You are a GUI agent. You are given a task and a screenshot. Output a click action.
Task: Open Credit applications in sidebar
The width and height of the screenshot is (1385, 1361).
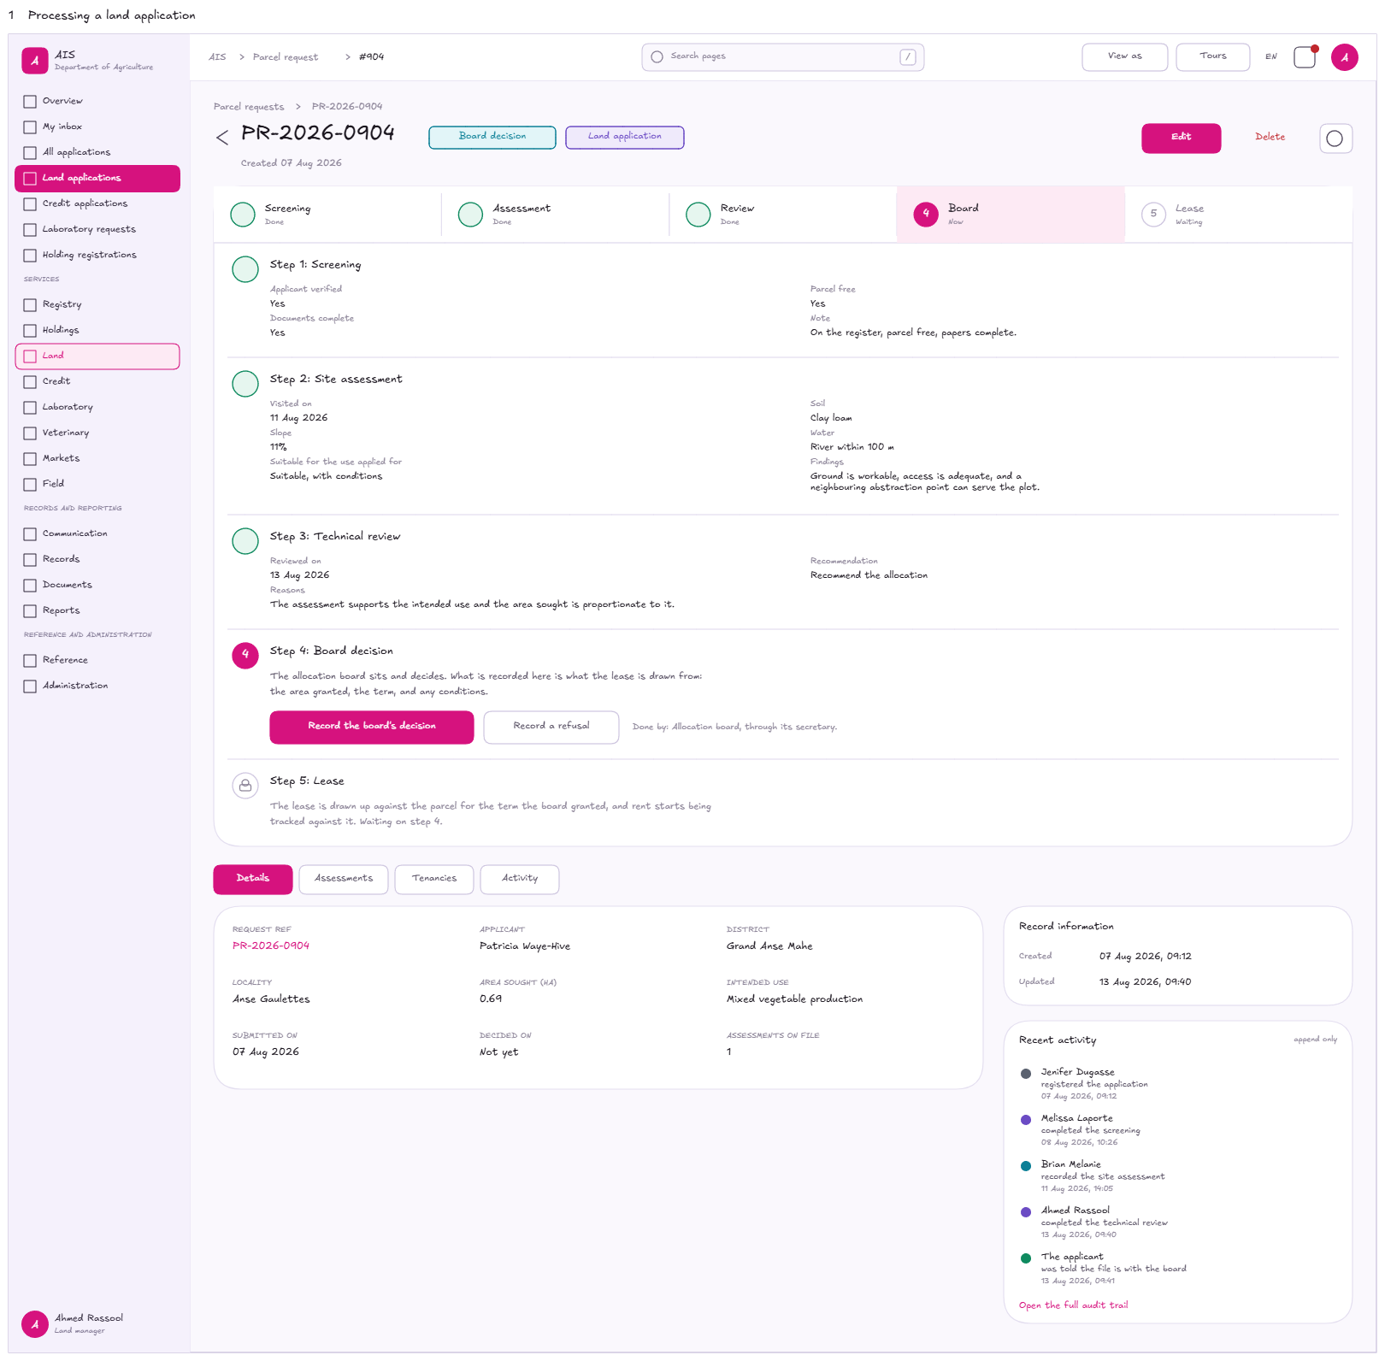pyautogui.click(x=97, y=204)
